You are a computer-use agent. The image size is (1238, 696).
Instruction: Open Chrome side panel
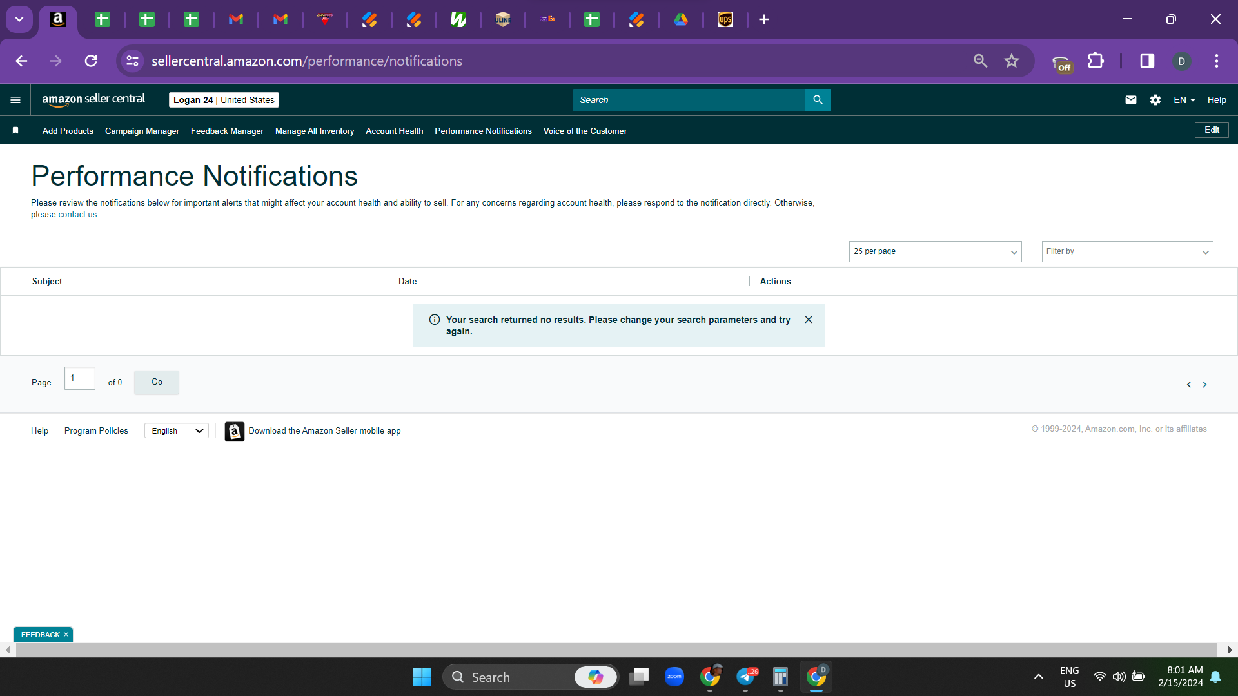(1147, 61)
